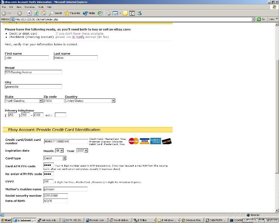Click the First name field
This screenshot has height=223, width=279.
click(x=27, y=58)
